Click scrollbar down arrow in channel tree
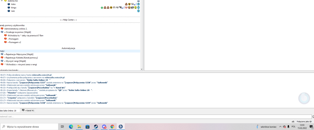Viewport: 314px width, 130px height. [x=142, y=69]
